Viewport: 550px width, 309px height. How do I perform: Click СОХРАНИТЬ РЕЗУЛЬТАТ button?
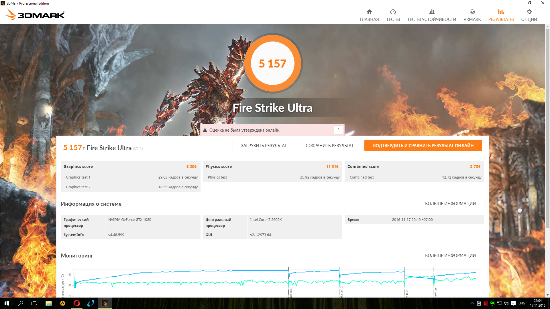[329, 145]
